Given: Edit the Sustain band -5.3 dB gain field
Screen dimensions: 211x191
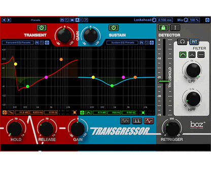Looking at the screenshot, I should [99, 112].
